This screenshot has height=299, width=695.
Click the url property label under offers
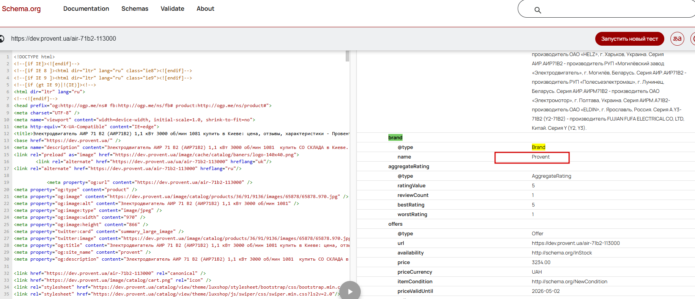point(401,243)
